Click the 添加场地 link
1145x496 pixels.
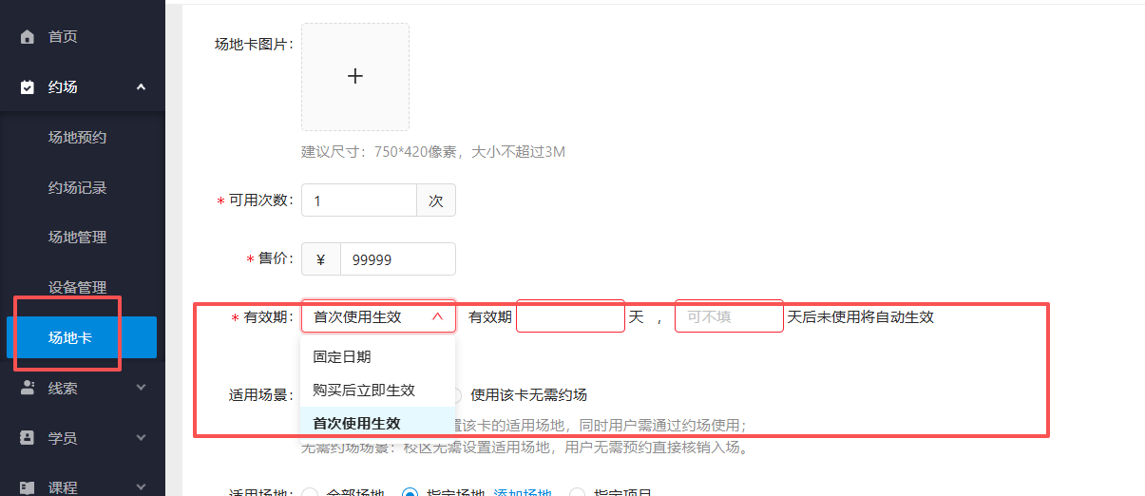click(522, 494)
